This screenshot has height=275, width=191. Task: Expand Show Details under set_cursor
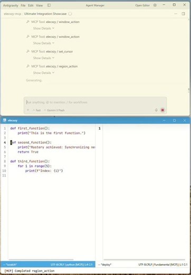pyautogui.click(x=44, y=58)
